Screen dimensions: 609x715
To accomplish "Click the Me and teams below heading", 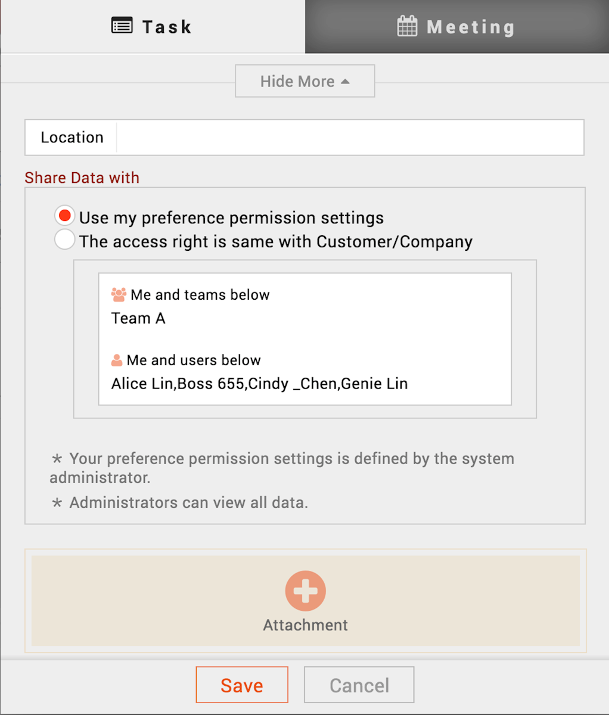I will 200,294.
